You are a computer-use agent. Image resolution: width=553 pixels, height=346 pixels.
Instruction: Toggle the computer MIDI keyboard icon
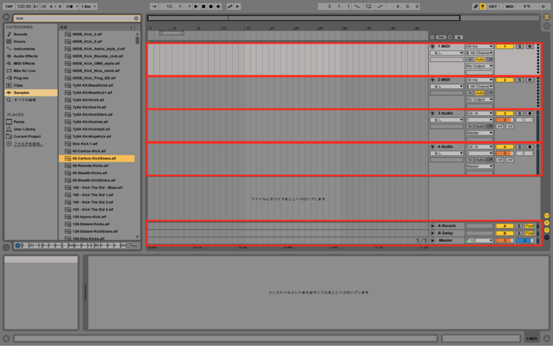click(482, 6)
